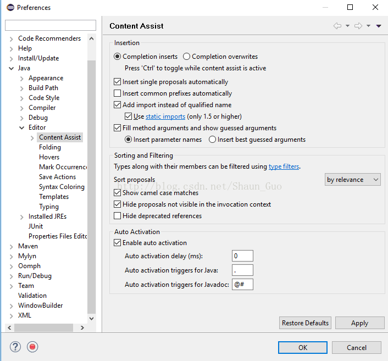This screenshot has height=361, width=388.
Task: Select the Completion inserts radio button
Action: point(117,57)
